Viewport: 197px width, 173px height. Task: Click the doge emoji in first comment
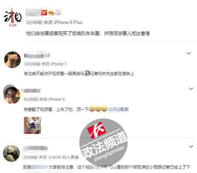(87, 73)
